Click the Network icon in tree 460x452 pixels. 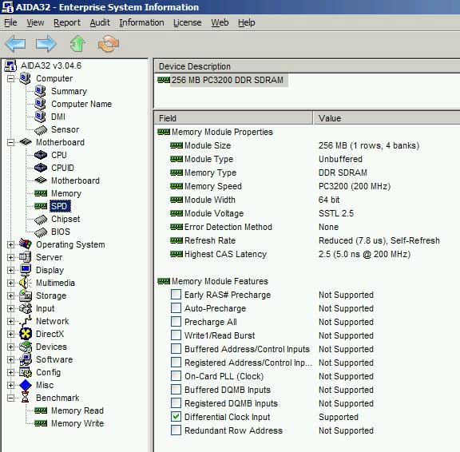click(26, 321)
